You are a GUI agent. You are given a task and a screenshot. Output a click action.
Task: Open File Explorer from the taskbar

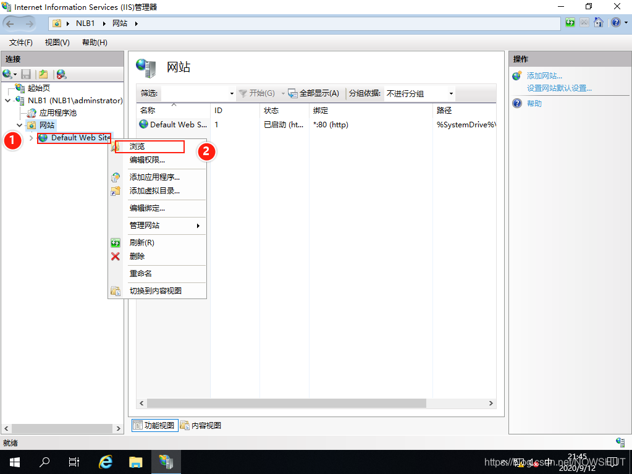point(135,461)
